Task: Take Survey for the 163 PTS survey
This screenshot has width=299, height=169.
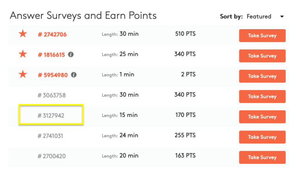Action: click(262, 157)
